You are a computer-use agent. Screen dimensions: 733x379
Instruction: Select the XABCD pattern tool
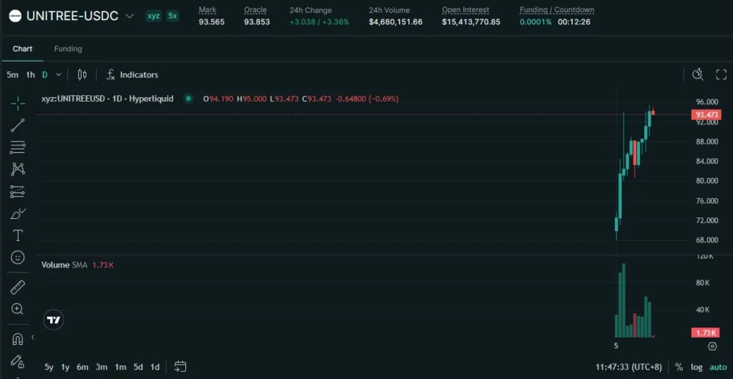pyautogui.click(x=18, y=169)
